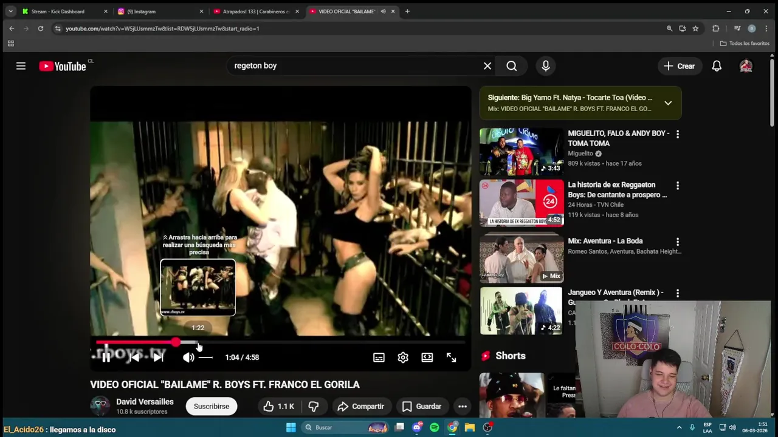The height and width of the screenshot is (437, 778).
Task: Bookmark this page with star icon
Action: pyautogui.click(x=695, y=29)
